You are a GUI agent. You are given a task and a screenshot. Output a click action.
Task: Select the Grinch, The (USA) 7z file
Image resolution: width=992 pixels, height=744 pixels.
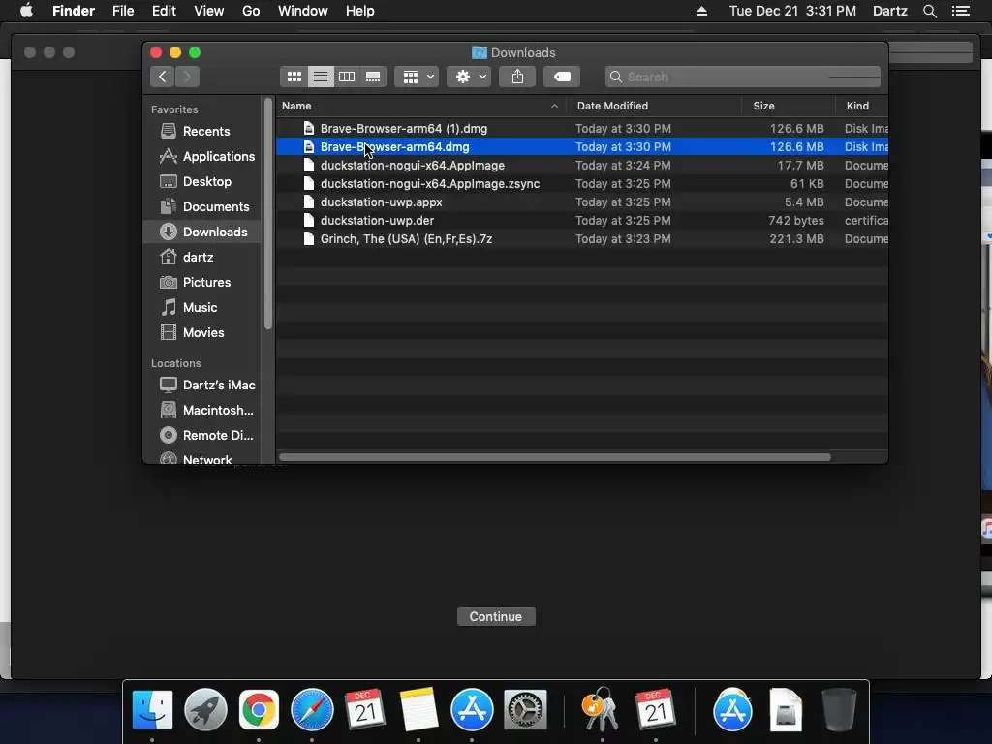point(582,238)
